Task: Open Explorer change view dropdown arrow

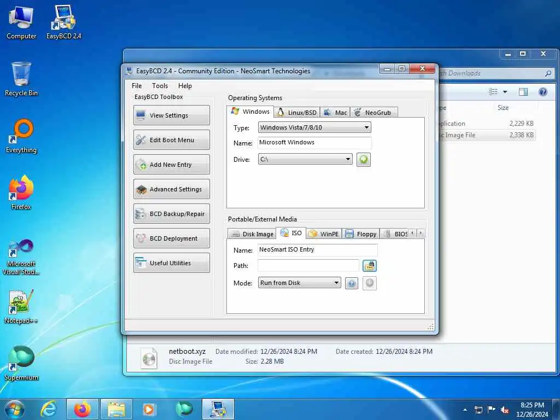Action: pyautogui.click(x=505, y=92)
